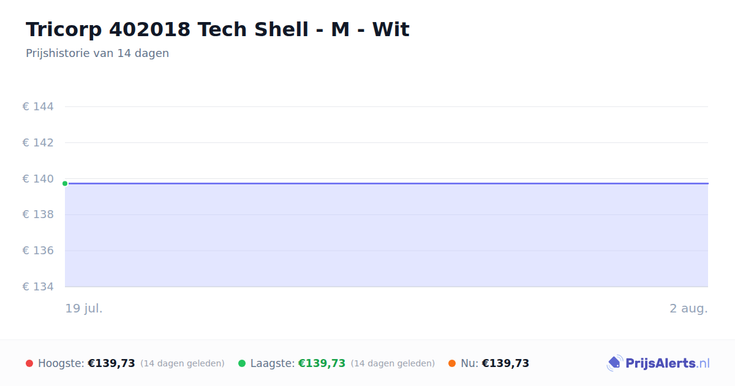Select the green start marker on the chart line
The image size is (735, 386).
tap(65, 183)
